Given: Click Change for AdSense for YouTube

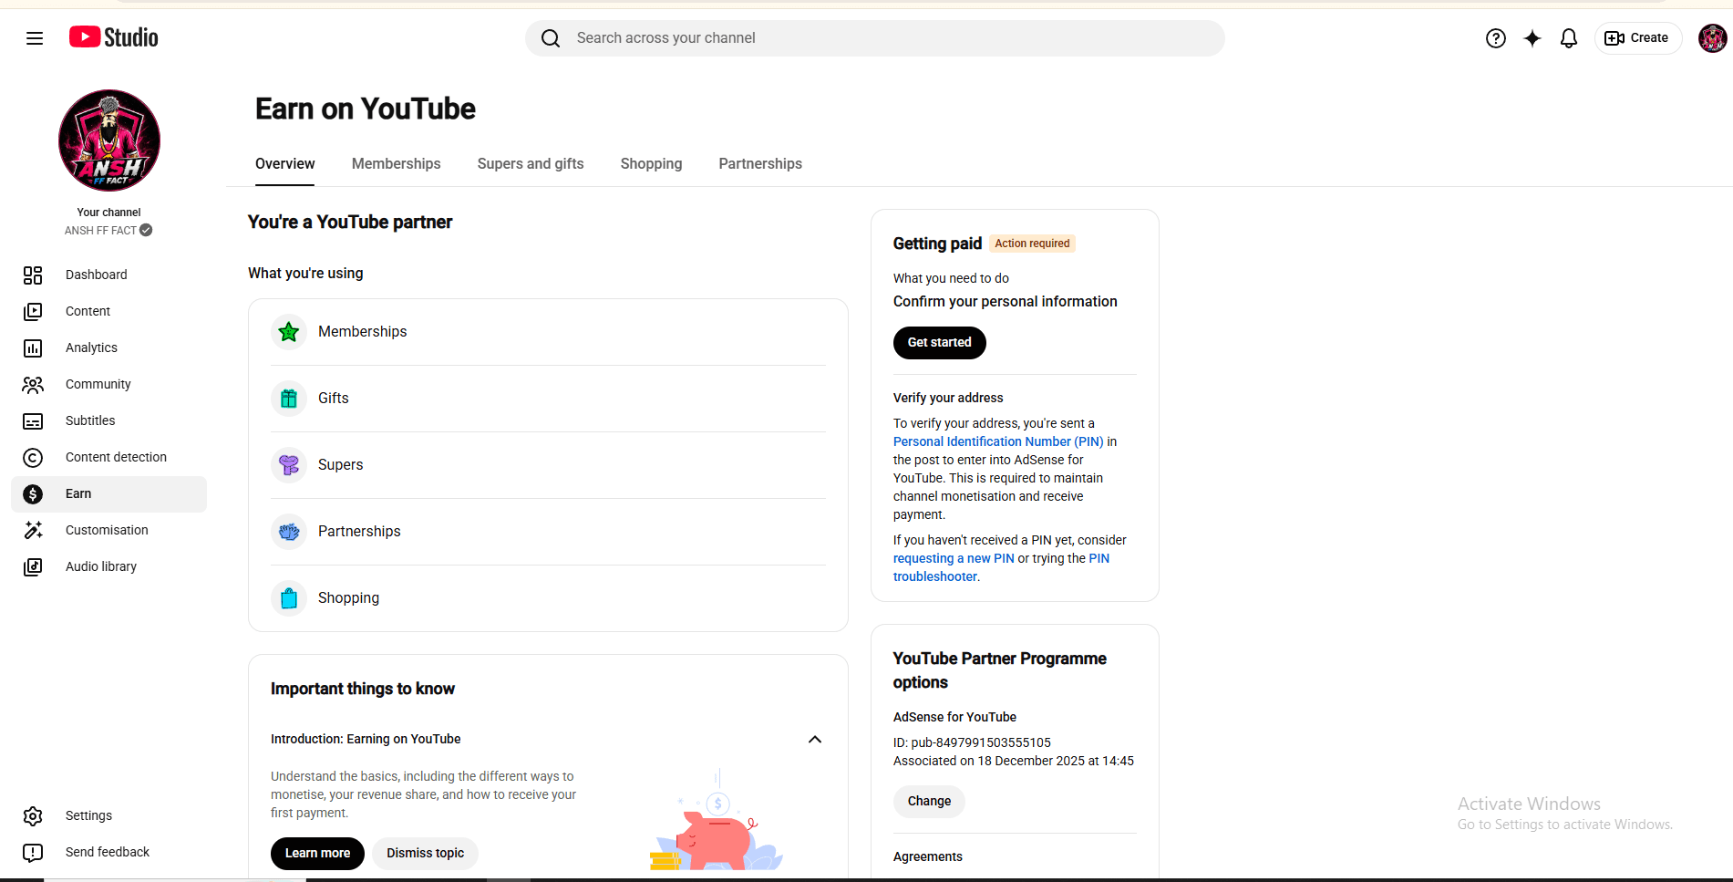Looking at the screenshot, I should [x=929, y=802].
